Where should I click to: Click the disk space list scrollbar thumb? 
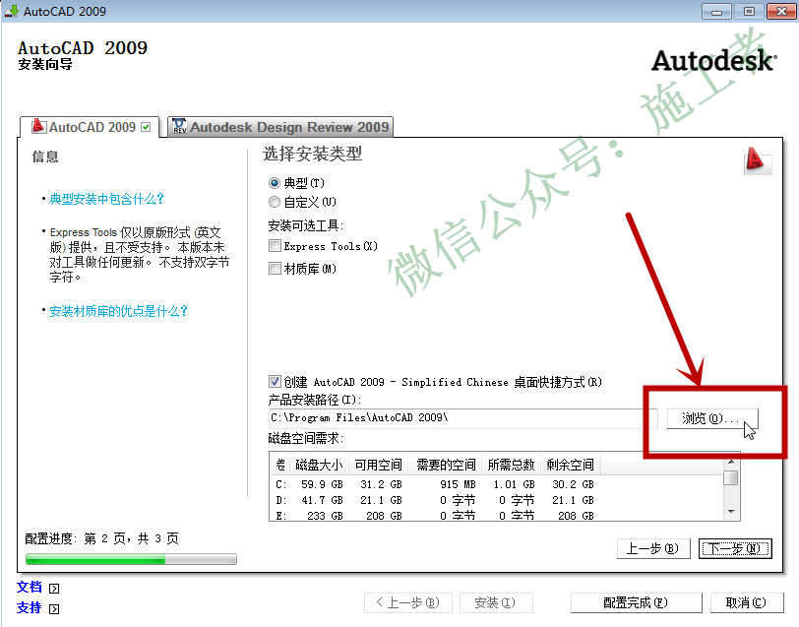pos(731,478)
